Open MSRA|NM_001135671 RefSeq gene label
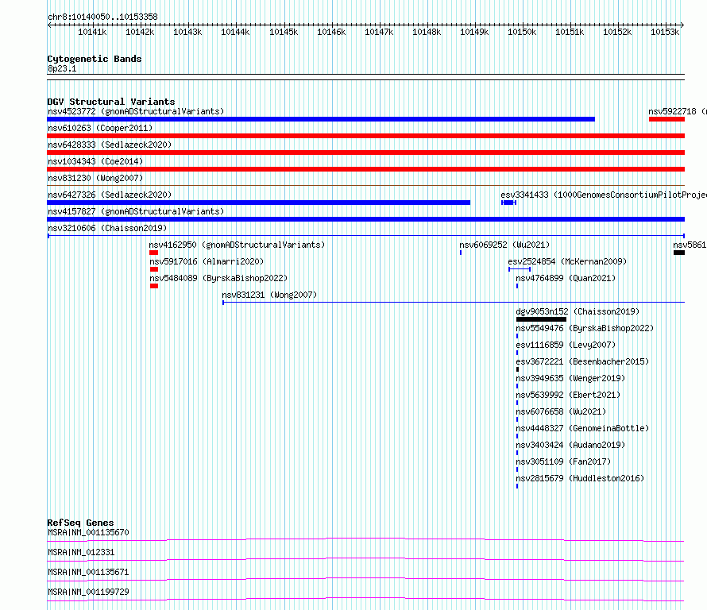Viewport: 707px width, 610px height. 88,572
